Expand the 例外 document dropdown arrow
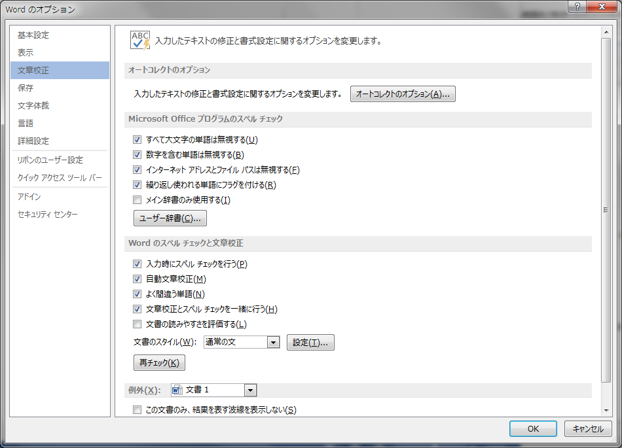The image size is (622, 448). click(249, 390)
